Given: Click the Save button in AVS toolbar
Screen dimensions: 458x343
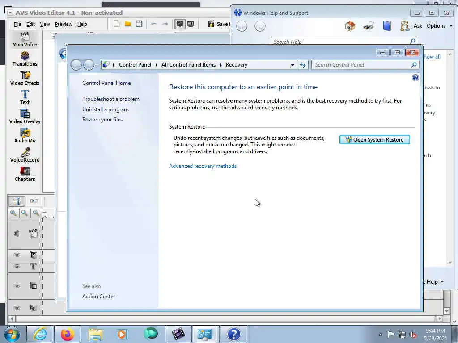Looking at the screenshot, I should point(218,24).
